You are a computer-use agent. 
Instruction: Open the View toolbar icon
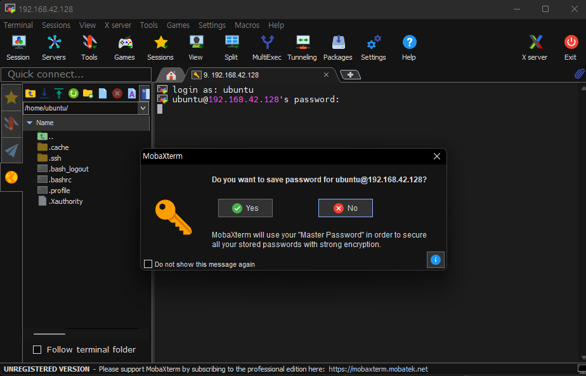pos(195,48)
